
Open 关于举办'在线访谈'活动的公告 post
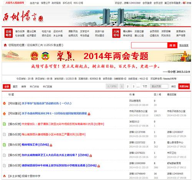tap(46, 103)
